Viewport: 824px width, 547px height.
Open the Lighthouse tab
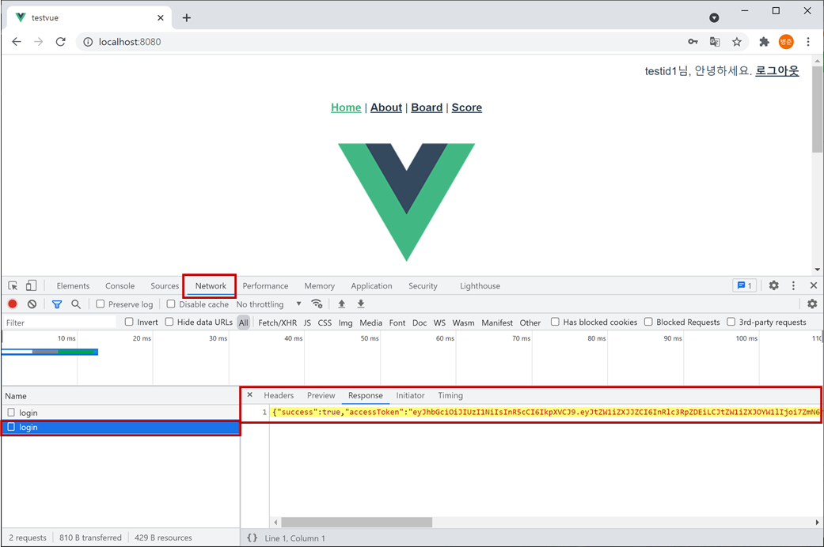480,285
